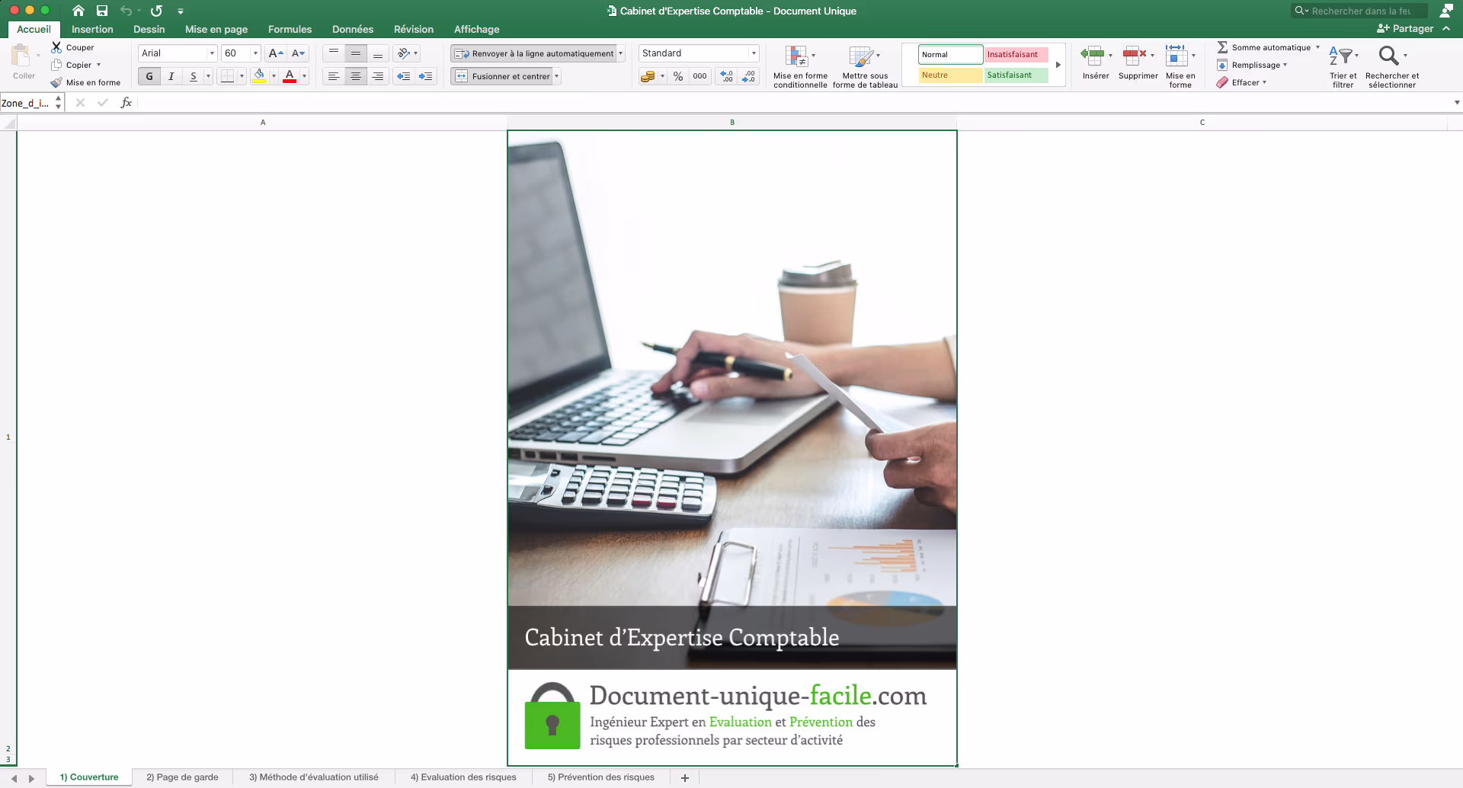Switch to sheet 4) Evaluation des risques
This screenshot has width=1463, height=788.
pos(463,777)
